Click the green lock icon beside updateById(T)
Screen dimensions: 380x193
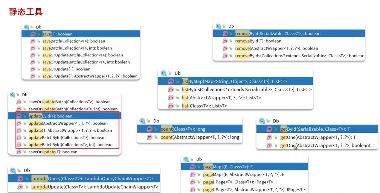pos(24,116)
